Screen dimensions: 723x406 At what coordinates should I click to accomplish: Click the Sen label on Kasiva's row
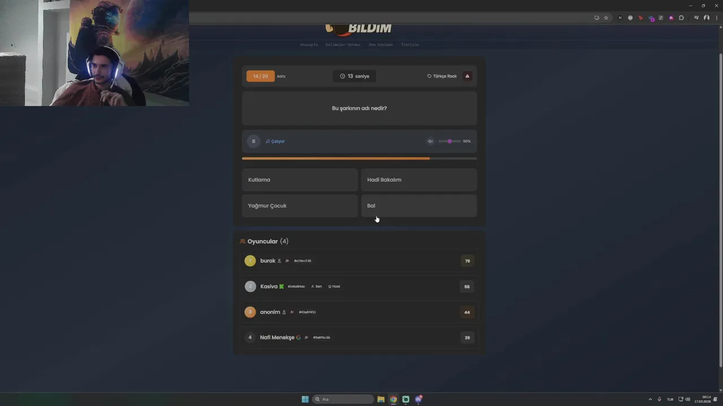316,286
